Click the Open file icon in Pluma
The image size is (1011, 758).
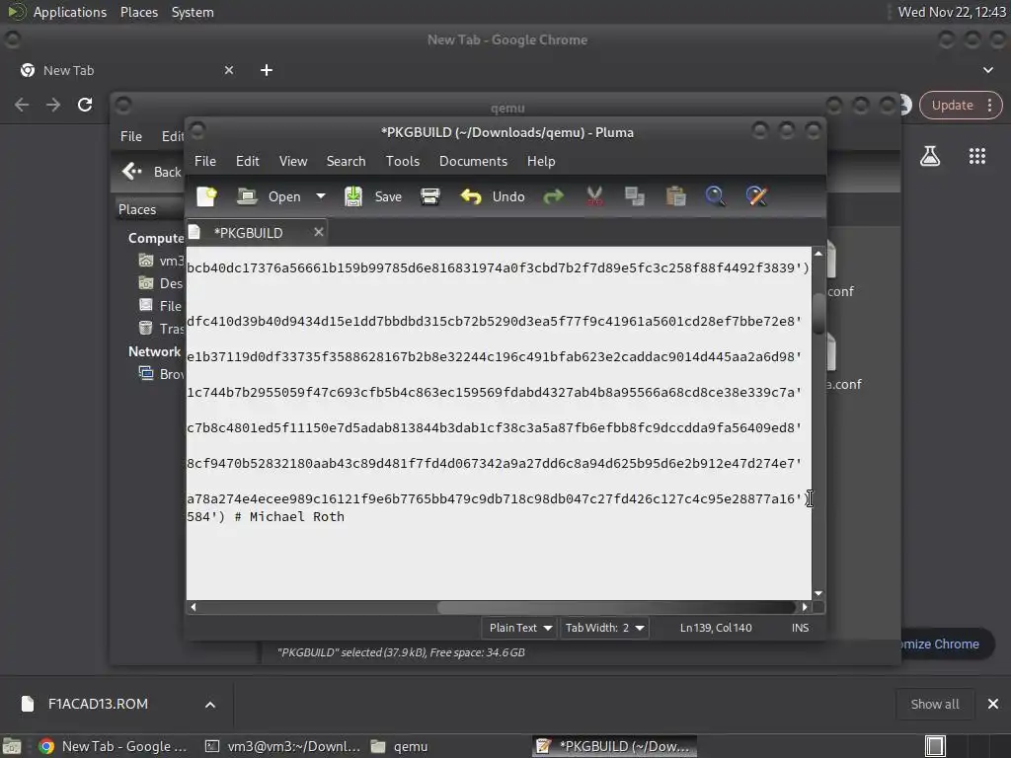(x=246, y=196)
